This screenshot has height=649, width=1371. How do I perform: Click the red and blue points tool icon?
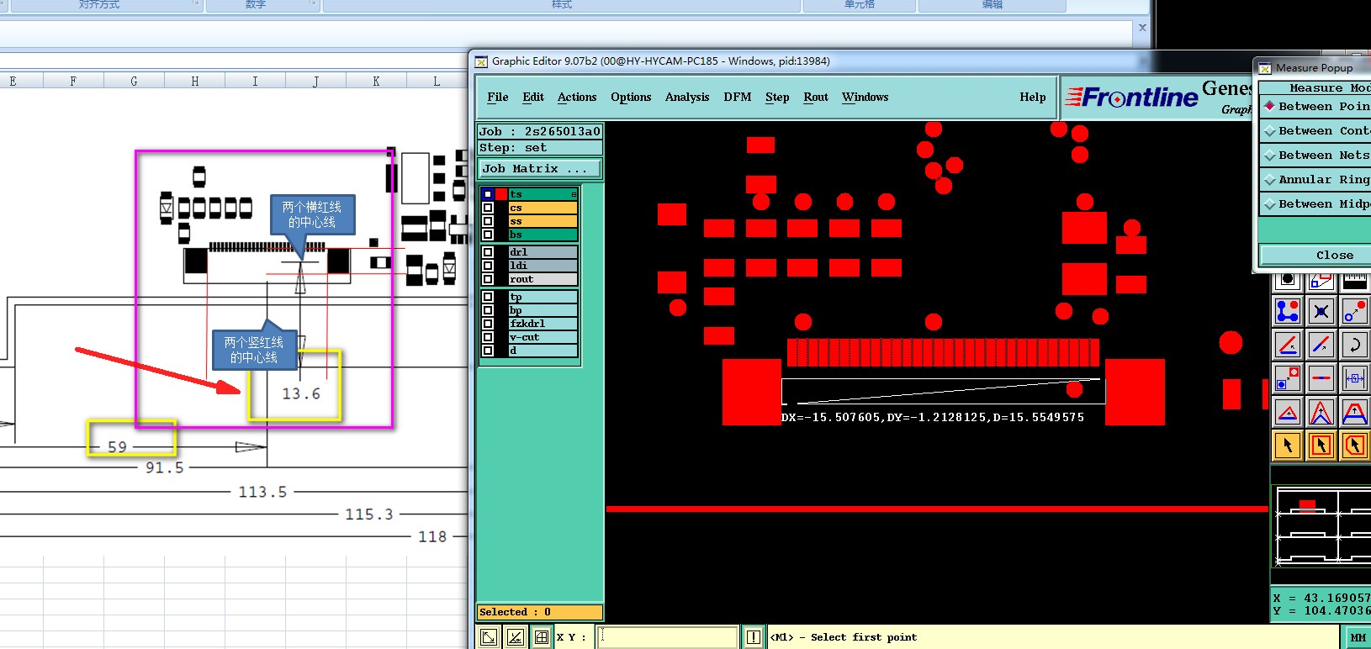coord(1354,311)
